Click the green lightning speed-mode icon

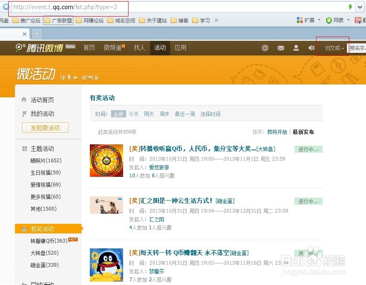tap(350, 7)
